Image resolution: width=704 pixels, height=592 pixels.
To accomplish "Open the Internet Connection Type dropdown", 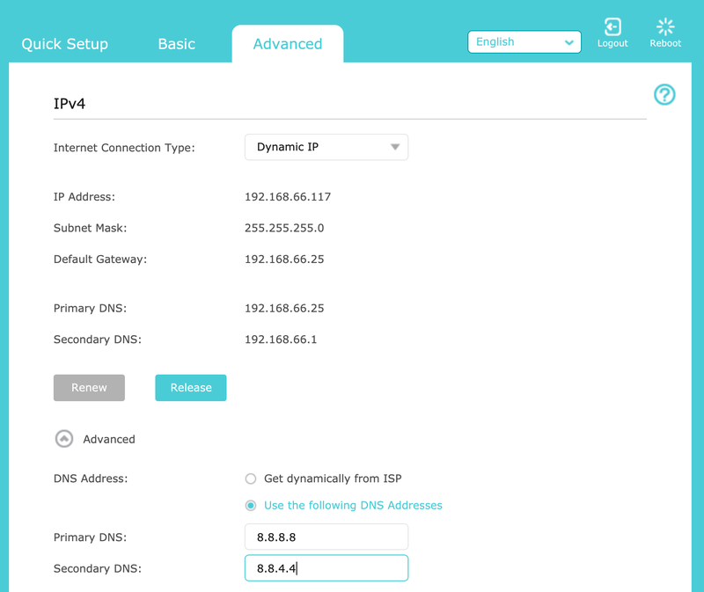I will point(326,147).
